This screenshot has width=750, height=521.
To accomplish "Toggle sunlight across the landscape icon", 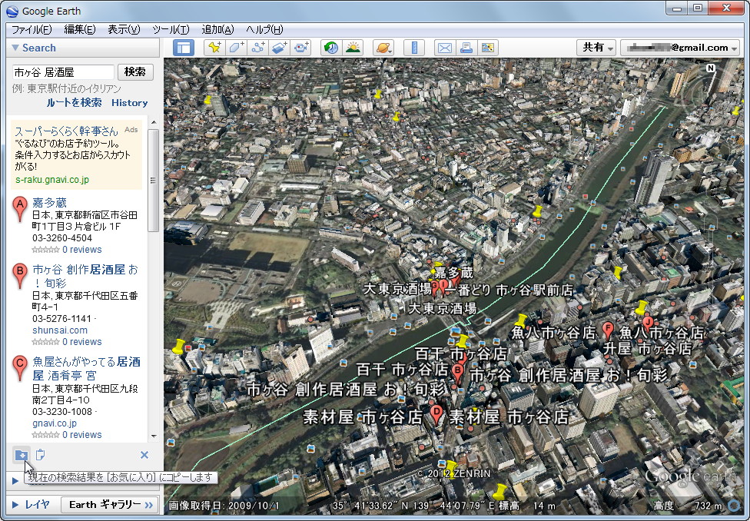I will [353, 48].
